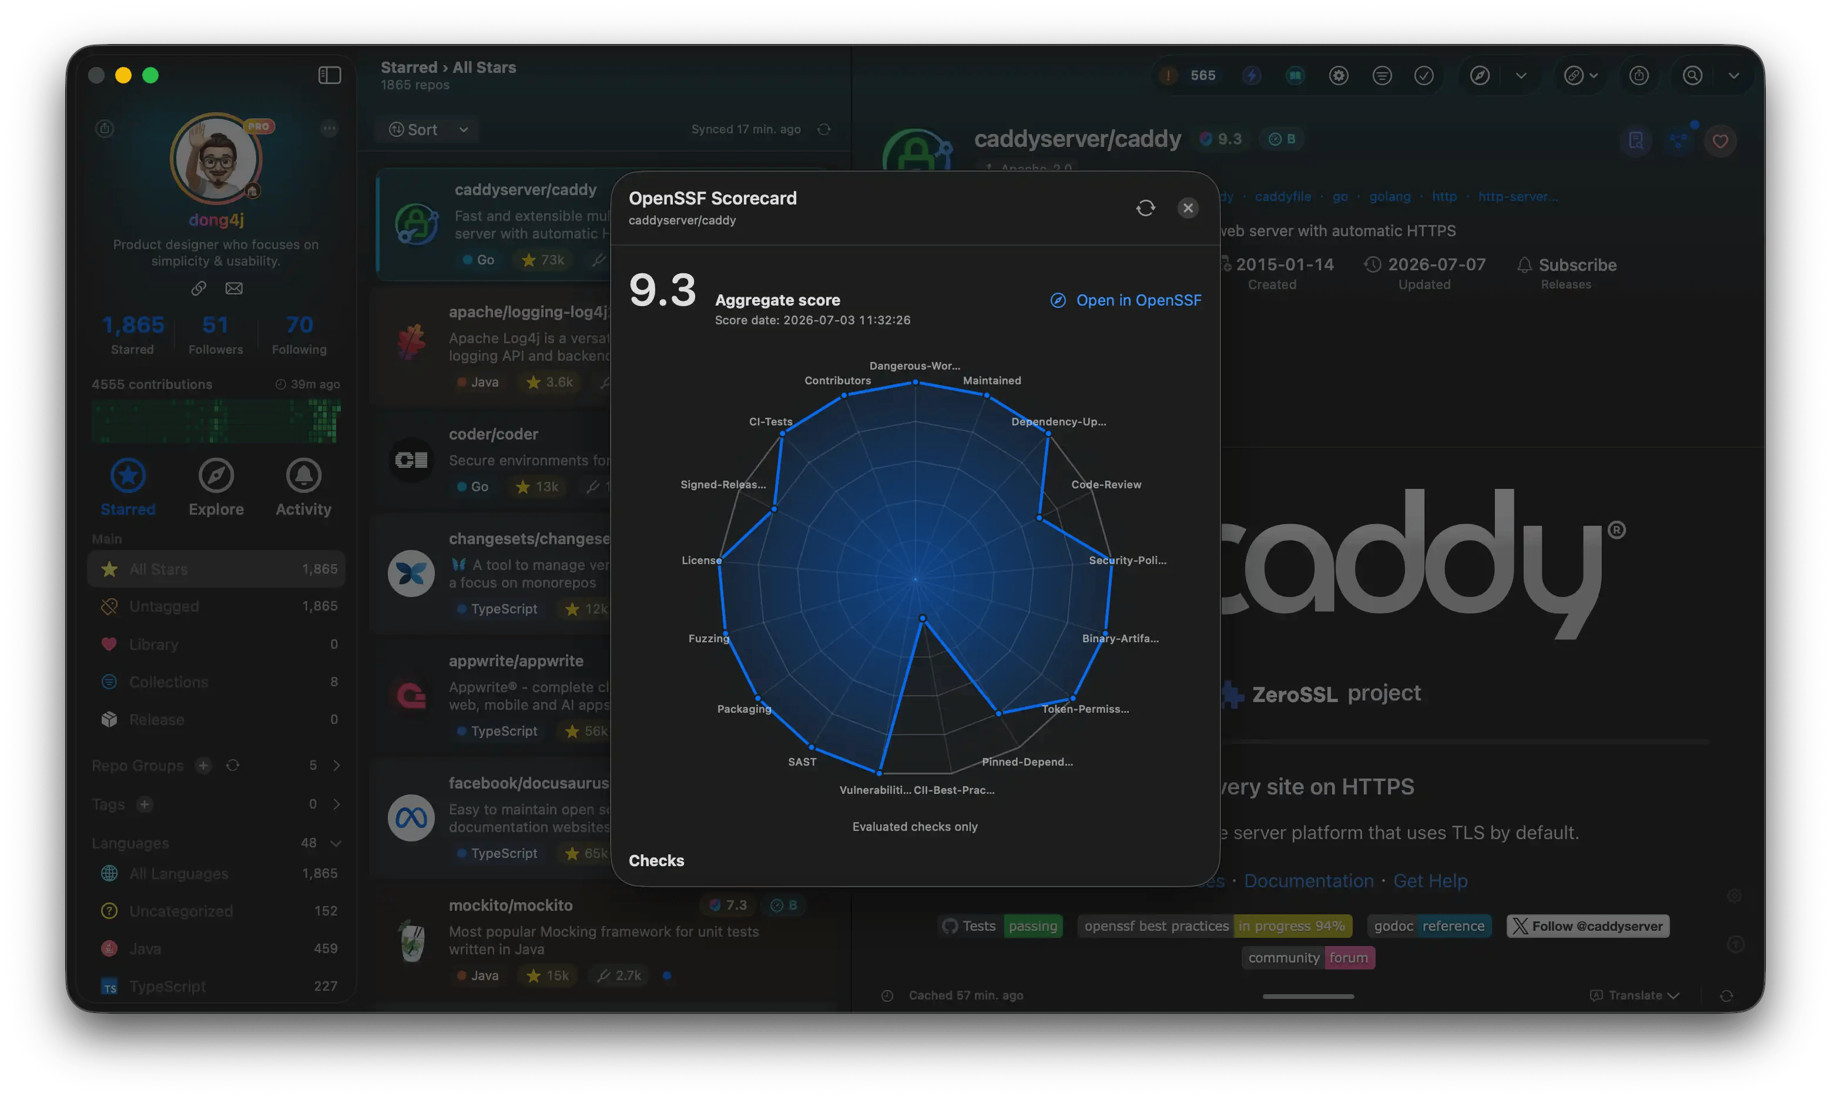Click the B grade badge by repo title

pyautogui.click(x=1282, y=139)
